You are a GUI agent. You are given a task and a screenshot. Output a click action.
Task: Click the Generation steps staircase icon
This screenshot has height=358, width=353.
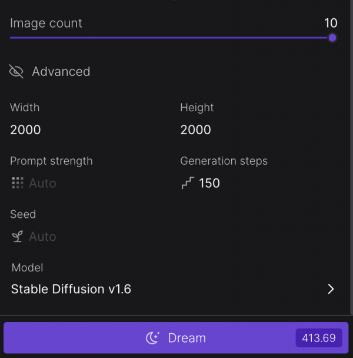click(188, 183)
